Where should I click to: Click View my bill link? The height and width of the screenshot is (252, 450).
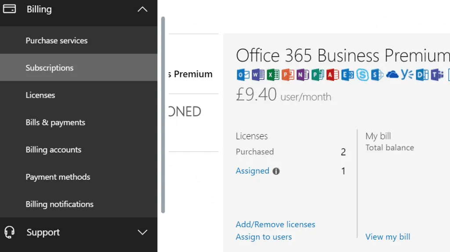coord(388,237)
